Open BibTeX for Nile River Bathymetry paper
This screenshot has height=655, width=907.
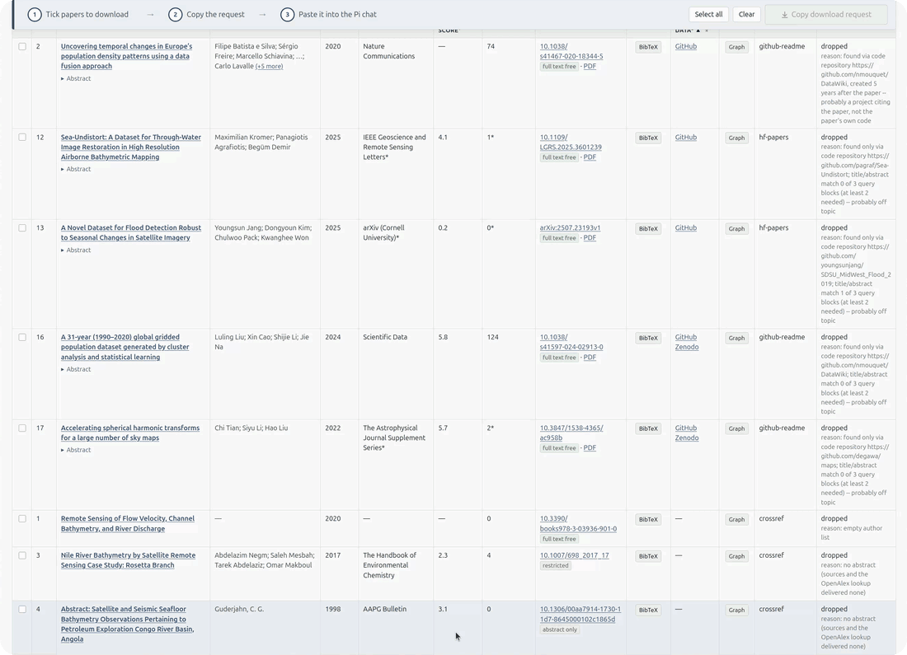coord(648,556)
